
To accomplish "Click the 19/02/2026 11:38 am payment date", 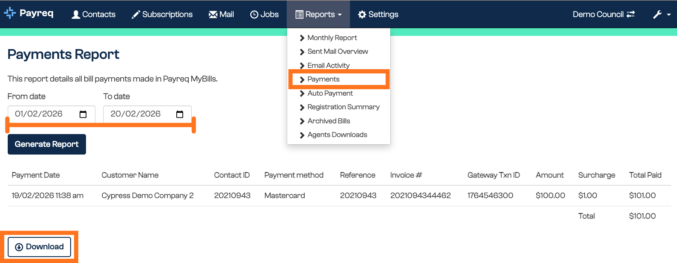I will pyautogui.click(x=48, y=196).
